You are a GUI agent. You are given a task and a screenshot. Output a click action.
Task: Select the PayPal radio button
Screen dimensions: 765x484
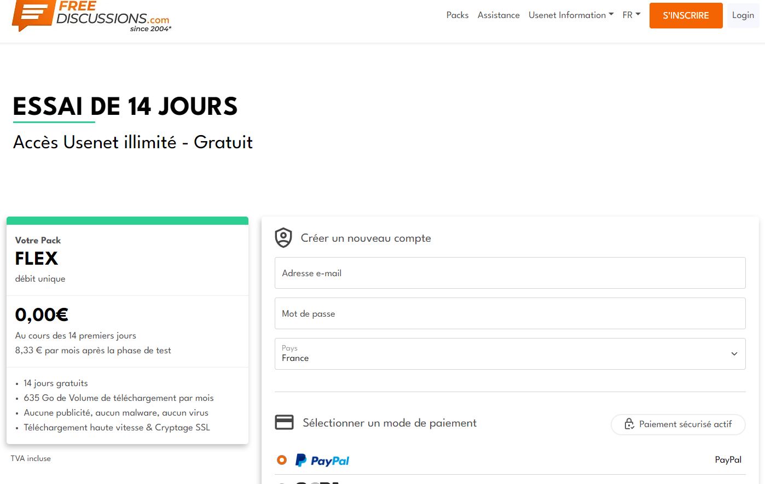click(x=282, y=460)
